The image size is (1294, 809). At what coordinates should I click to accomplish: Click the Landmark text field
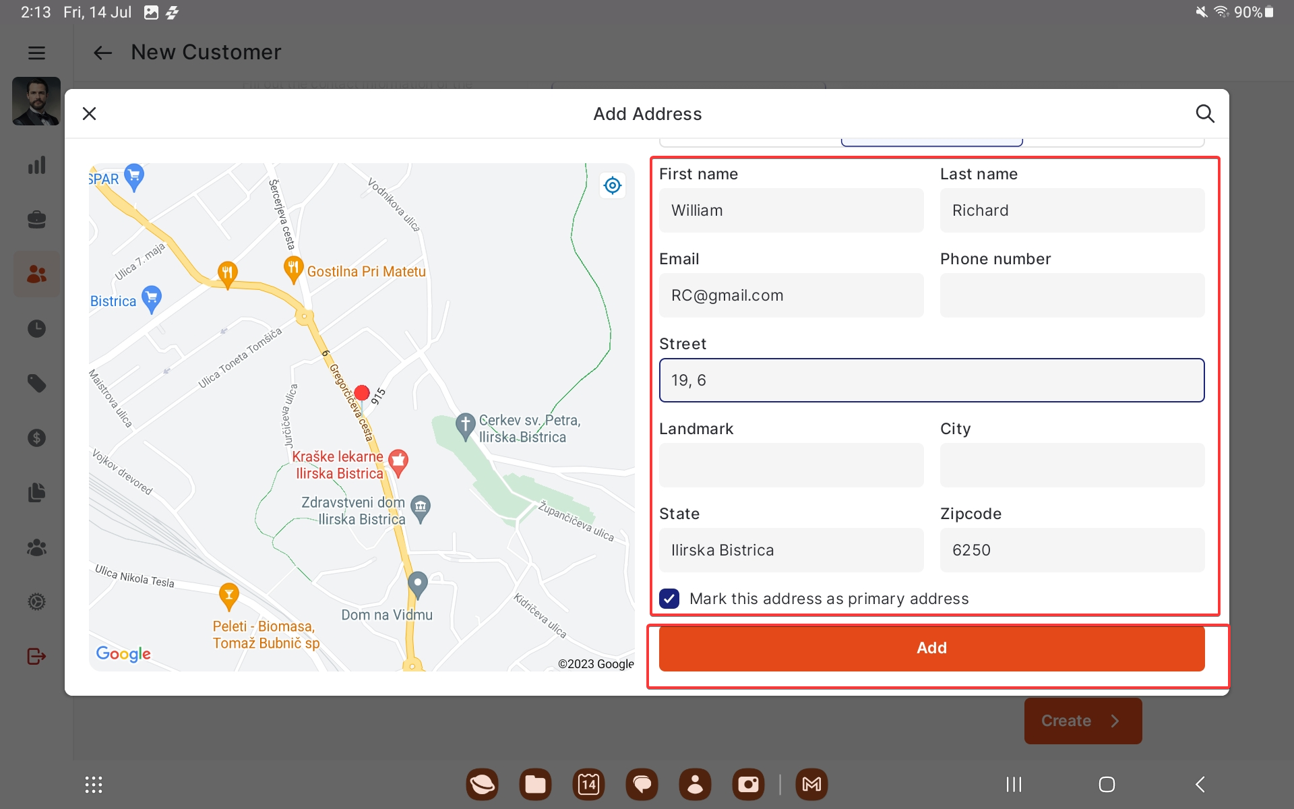[791, 465]
